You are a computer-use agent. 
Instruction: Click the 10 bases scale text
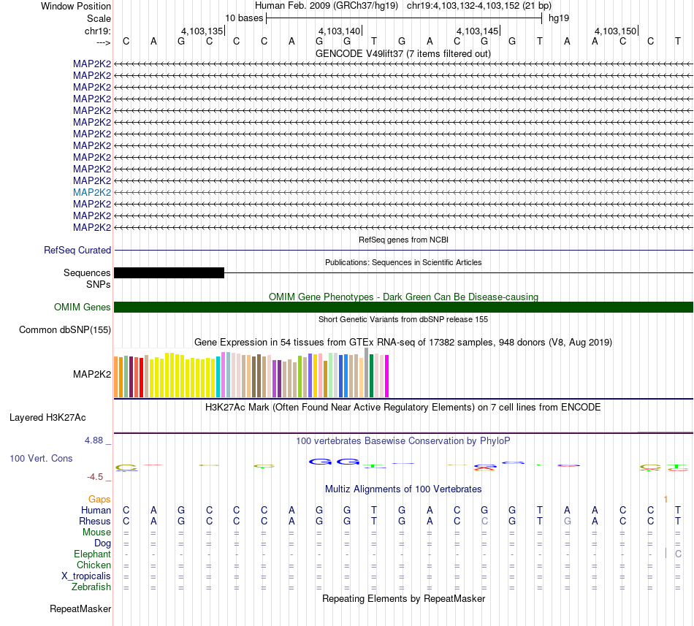pyautogui.click(x=244, y=18)
